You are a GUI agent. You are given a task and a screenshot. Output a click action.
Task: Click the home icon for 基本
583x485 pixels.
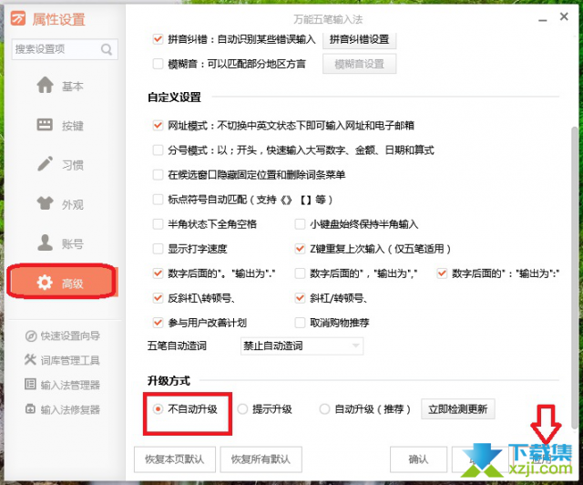point(45,85)
